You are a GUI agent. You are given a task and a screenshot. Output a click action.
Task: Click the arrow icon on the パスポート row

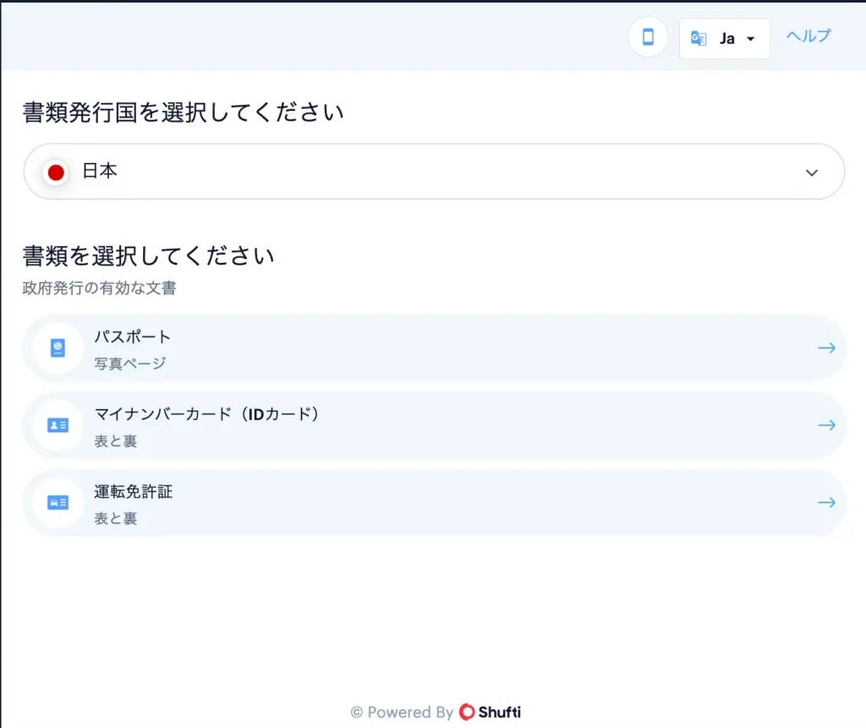click(826, 348)
